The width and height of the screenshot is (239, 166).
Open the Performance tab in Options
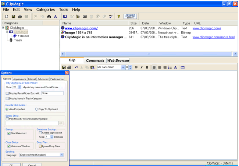click(57, 79)
